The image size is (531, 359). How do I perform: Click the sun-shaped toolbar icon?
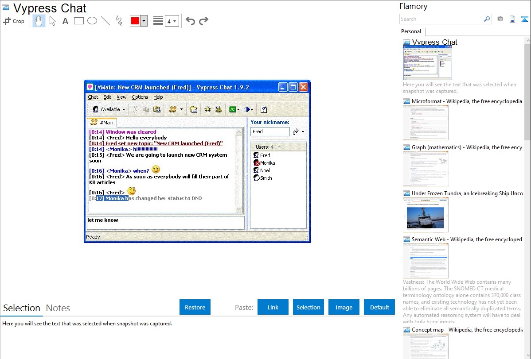207,109
